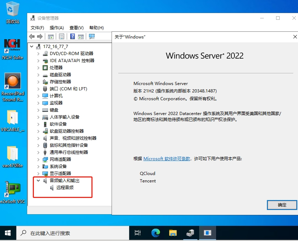The height and width of the screenshot is (241, 298).
Task: Expand the 端口 (COM 和 LPT) node
Action: click(38, 89)
